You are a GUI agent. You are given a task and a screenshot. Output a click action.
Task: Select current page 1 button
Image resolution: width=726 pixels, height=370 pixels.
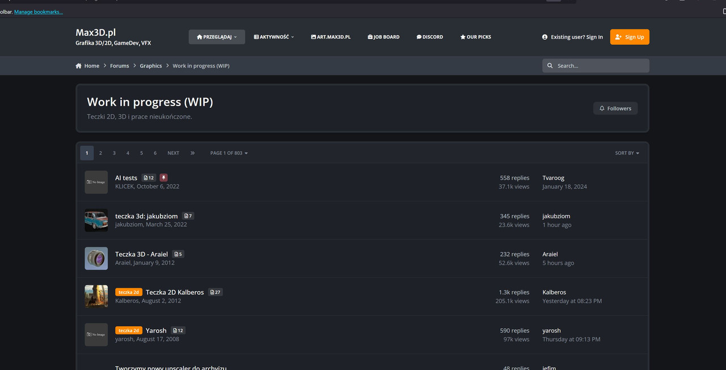tap(87, 153)
